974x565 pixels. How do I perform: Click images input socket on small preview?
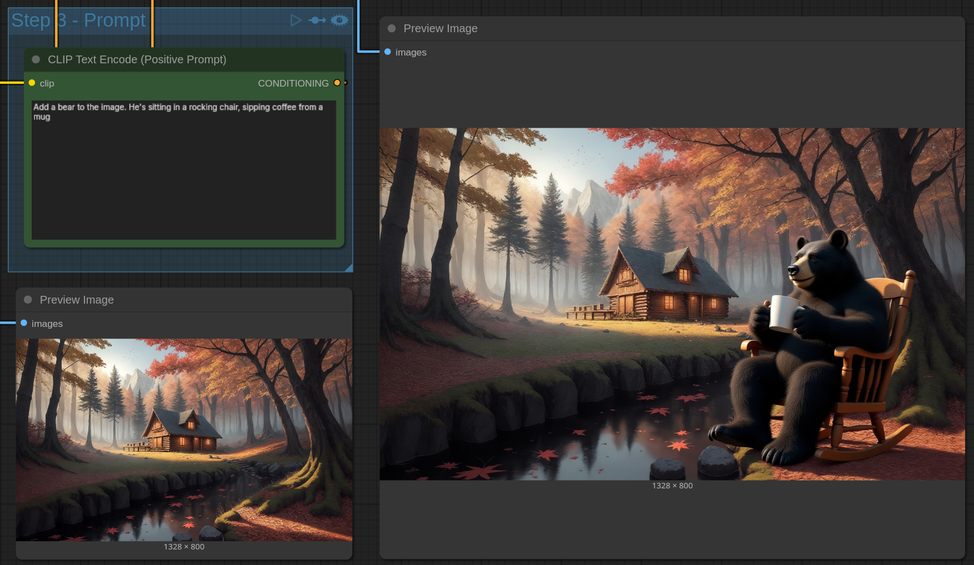(x=24, y=323)
